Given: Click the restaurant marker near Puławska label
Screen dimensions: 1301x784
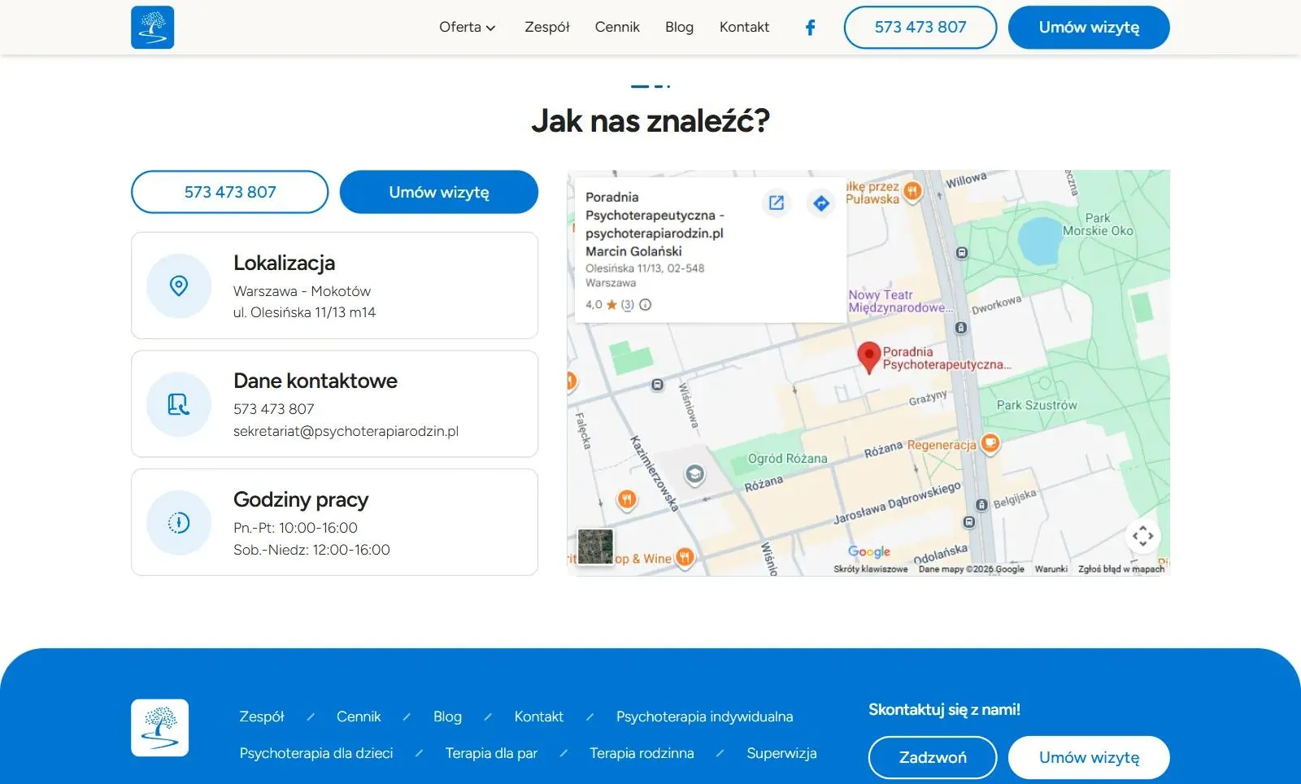Looking at the screenshot, I should [912, 191].
